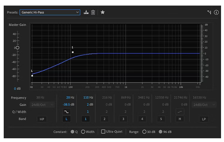
Task: Click the Master Gain slider knob
Action: [17, 48]
